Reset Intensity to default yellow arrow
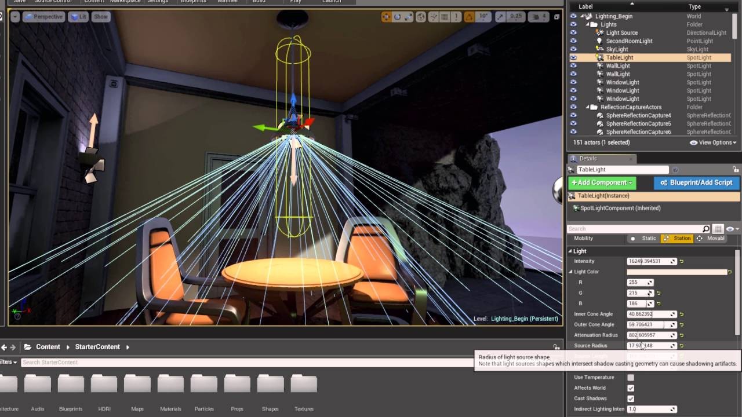This screenshot has height=417, width=742. (x=681, y=261)
